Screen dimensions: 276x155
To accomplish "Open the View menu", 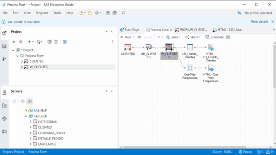I will pos(27,13).
